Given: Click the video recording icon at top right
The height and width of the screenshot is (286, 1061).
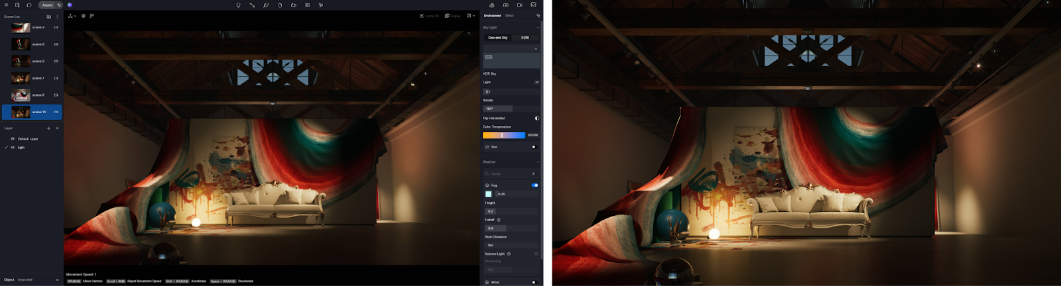Looking at the screenshot, I should pos(520,5).
